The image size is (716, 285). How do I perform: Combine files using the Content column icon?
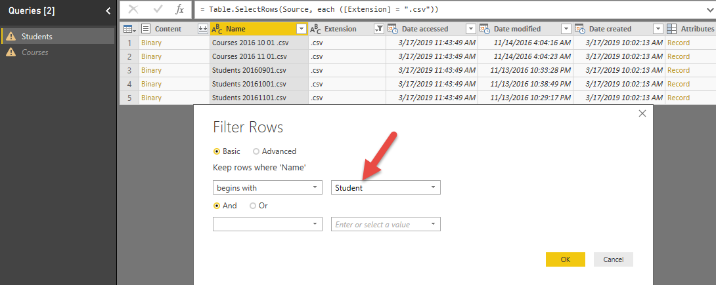point(202,29)
